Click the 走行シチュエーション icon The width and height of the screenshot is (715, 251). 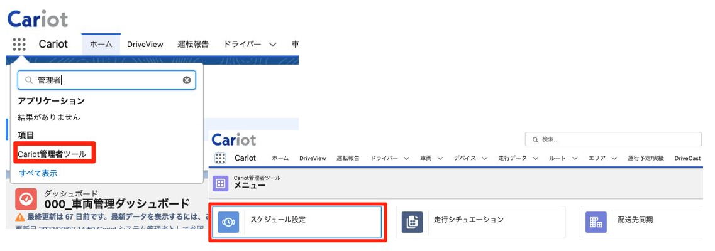(413, 222)
